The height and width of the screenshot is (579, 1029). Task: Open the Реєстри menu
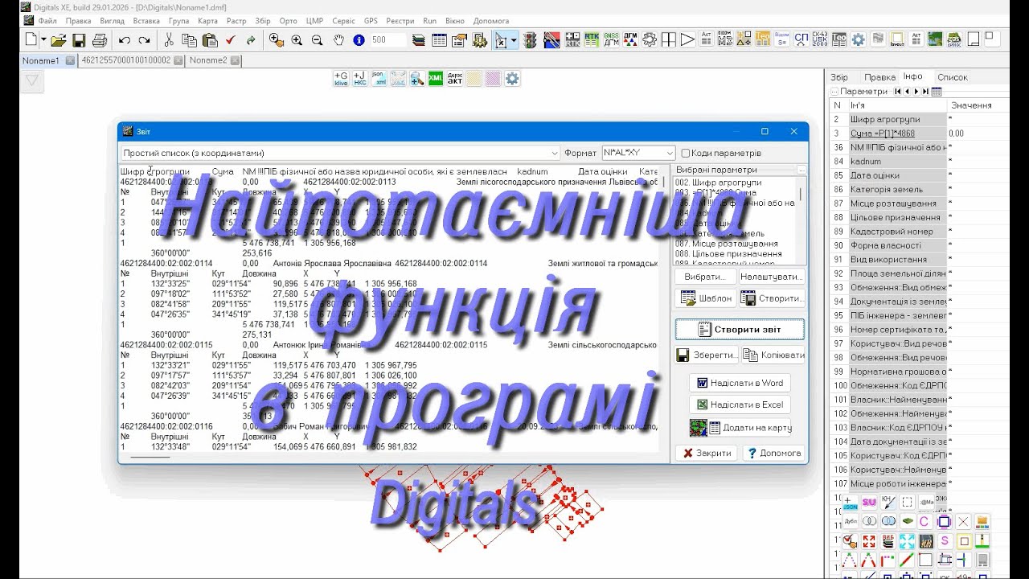click(x=400, y=21)
